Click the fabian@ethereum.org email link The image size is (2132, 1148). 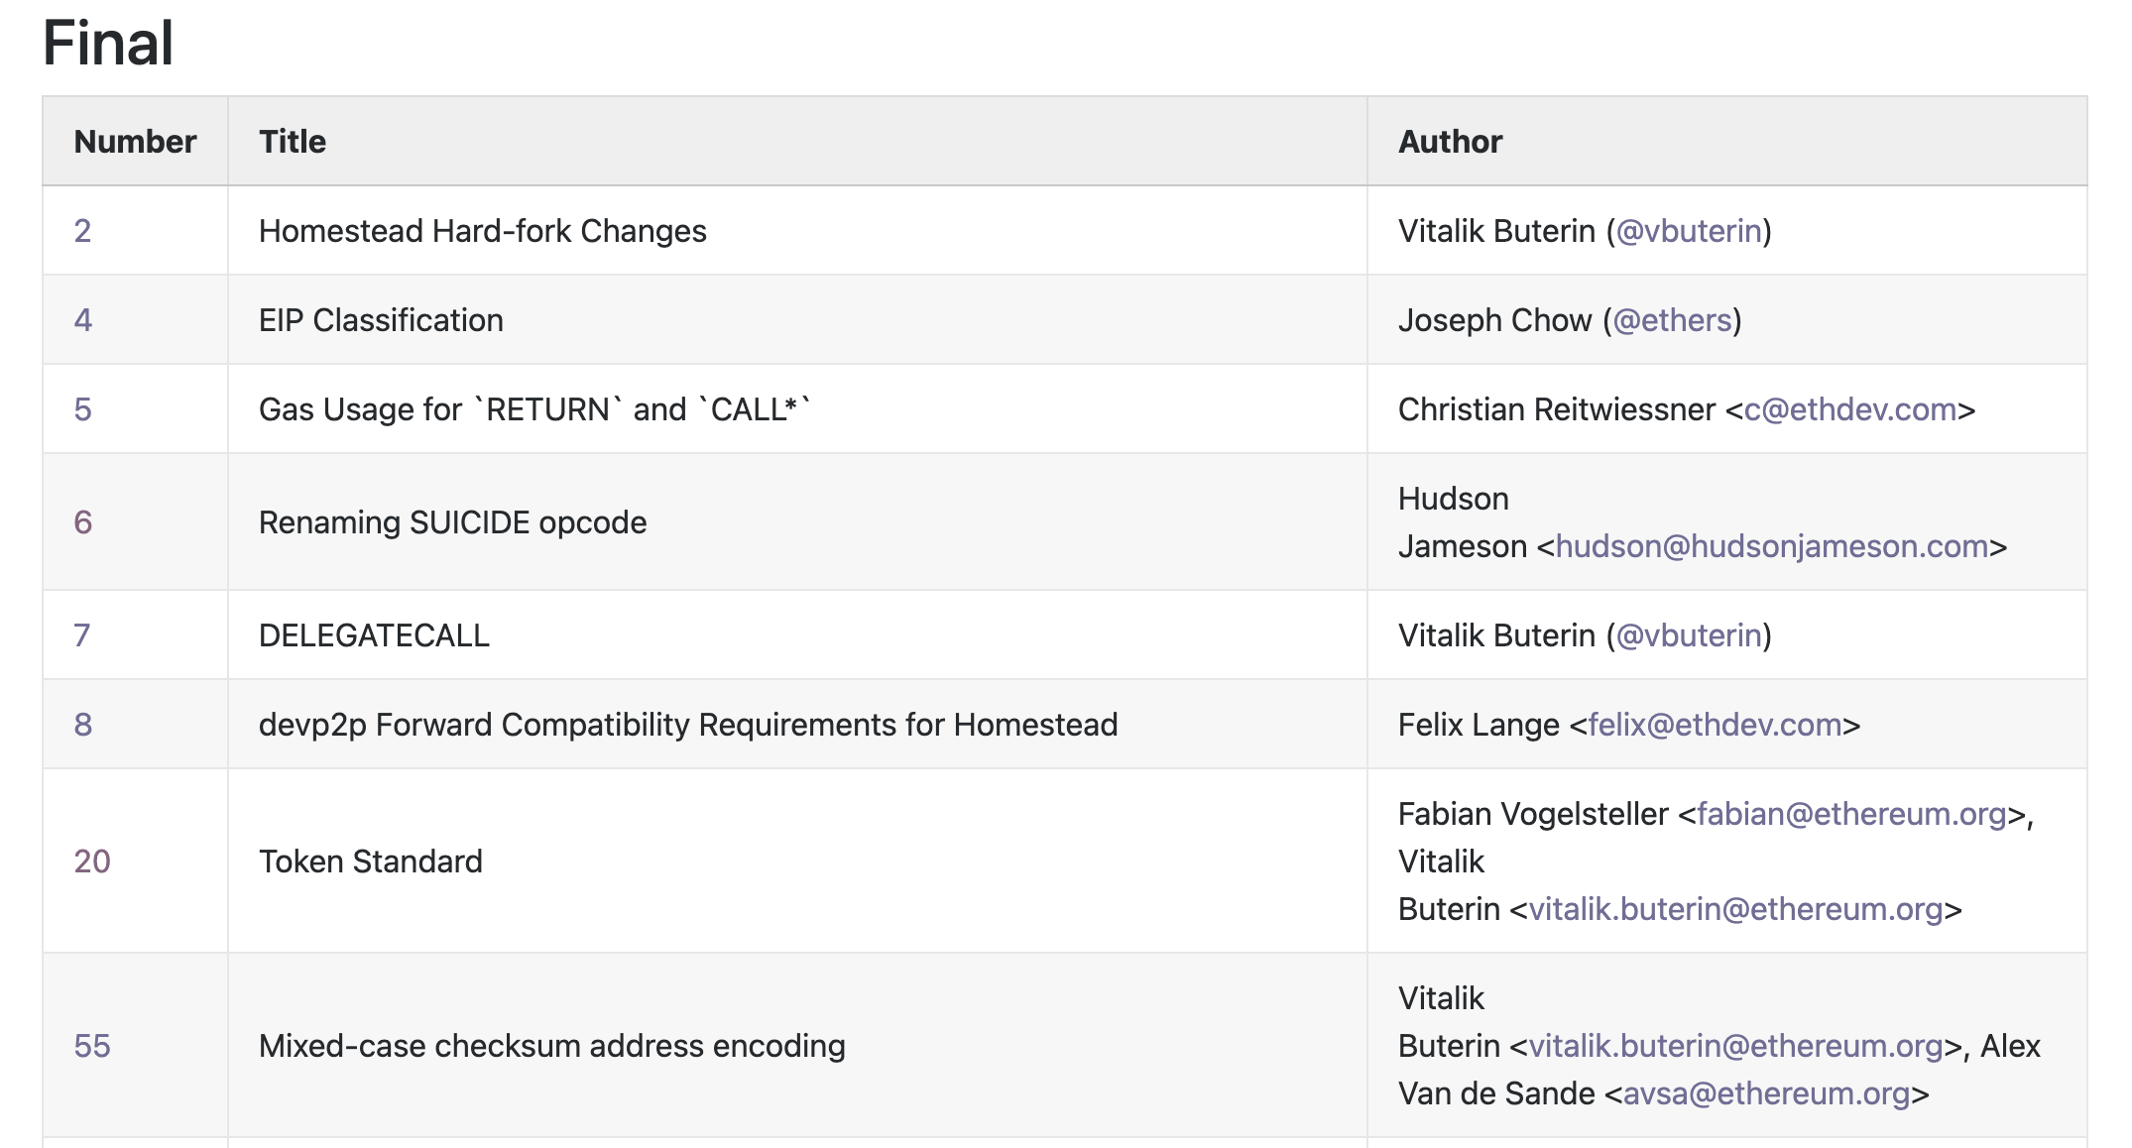pos(1852,814)
